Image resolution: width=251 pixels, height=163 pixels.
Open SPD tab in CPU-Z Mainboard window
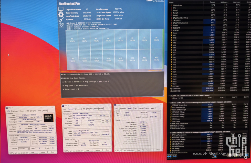(84, 109)
